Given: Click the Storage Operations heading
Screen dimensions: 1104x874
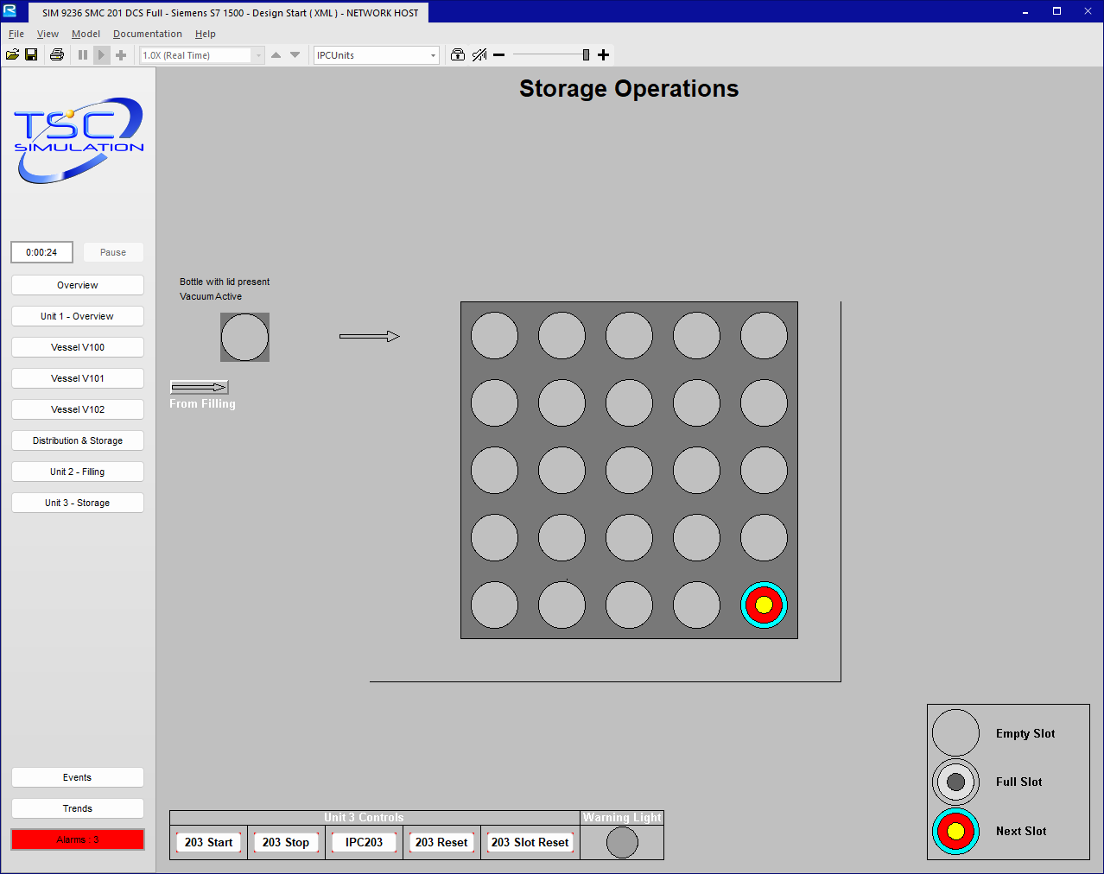Looking at the screenshot, I should [x=629, y=89].
